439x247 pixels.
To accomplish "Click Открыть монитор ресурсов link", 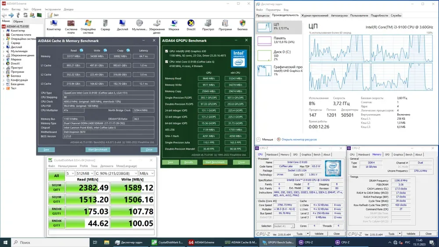I will [x=299, y=139].
